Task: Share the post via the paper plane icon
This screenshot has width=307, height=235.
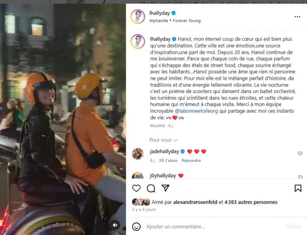Action: coord(166,188)
